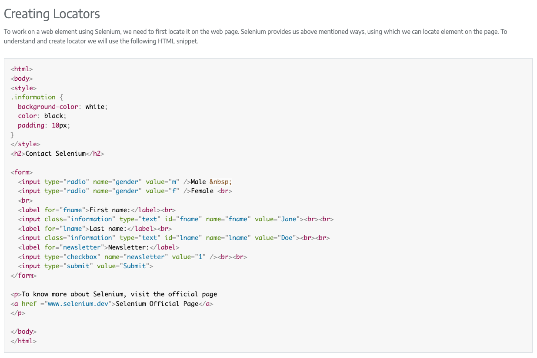
Task: Click the opening <form> tag line
Action: (x=22, y=172)
